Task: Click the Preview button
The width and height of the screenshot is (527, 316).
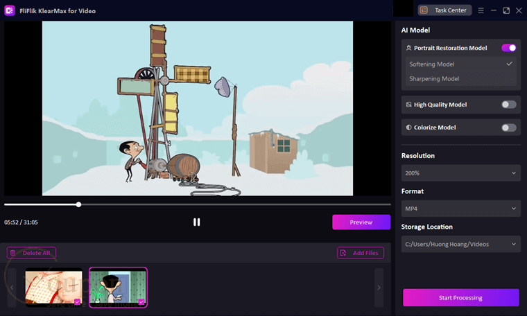Action: tap(361, 222)
